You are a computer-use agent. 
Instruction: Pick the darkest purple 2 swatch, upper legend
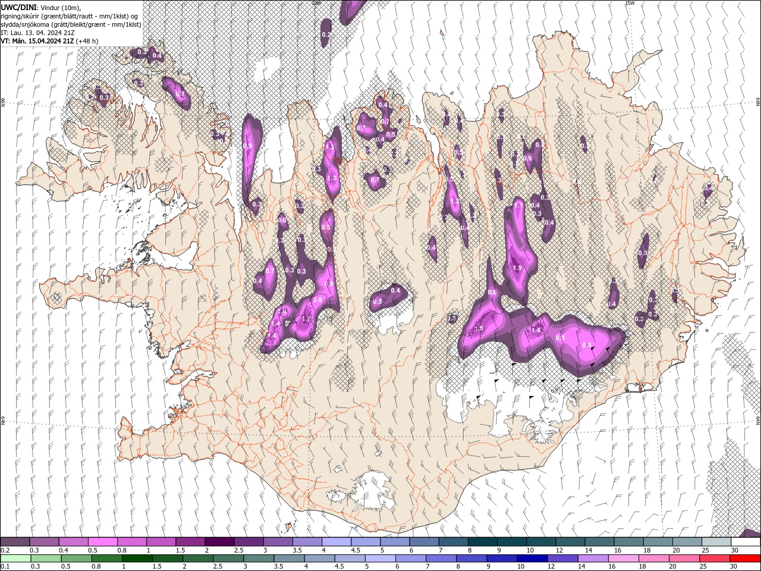point(219,542)
